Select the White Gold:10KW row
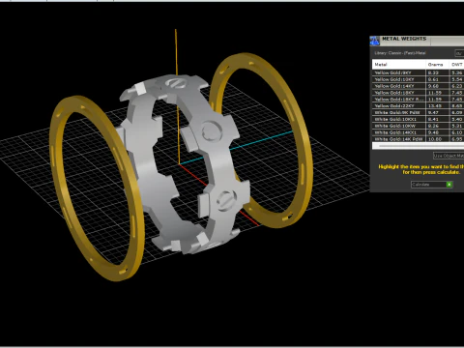464x348 pixels. click(419, 126)
